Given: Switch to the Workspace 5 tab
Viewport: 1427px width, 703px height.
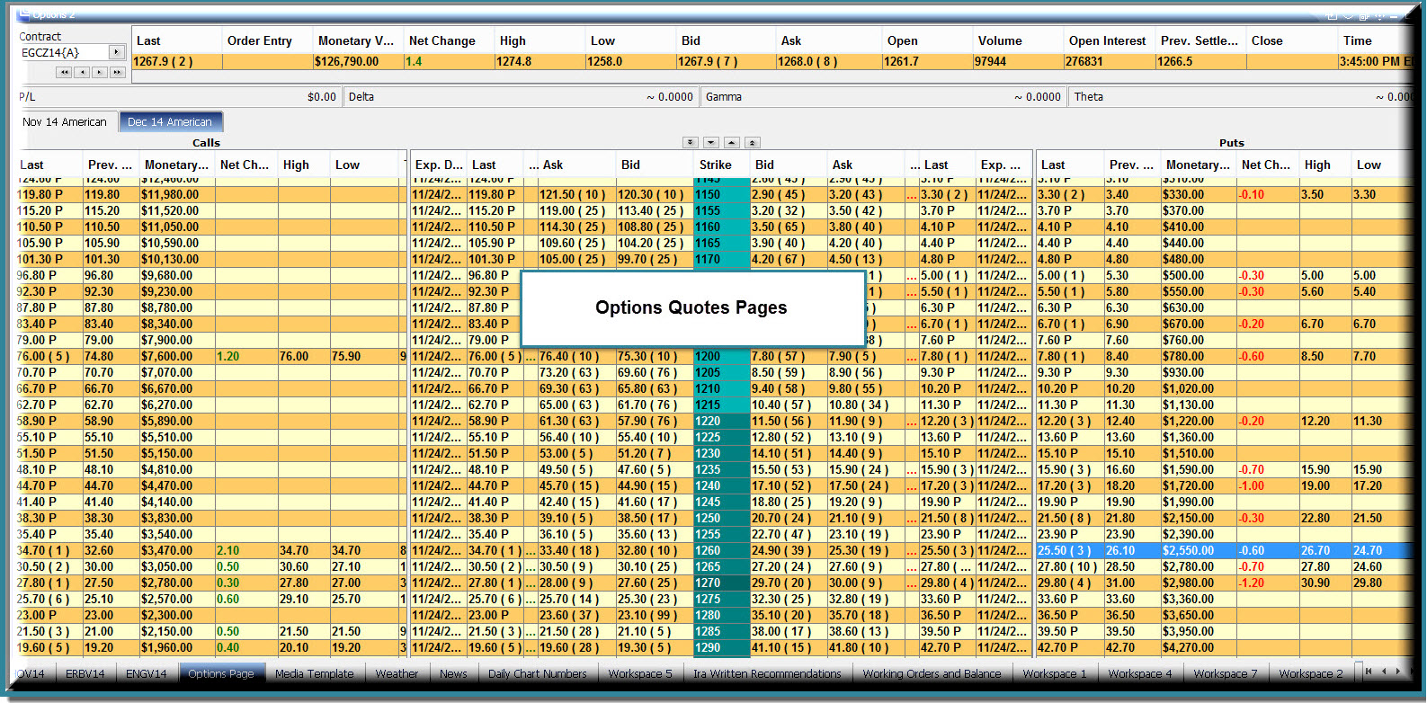Looking at the screenshot, I should tap(640, 673).
